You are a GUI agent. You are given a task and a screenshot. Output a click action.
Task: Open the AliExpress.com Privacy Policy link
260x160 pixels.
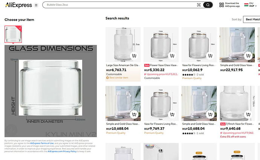point(62,151)
